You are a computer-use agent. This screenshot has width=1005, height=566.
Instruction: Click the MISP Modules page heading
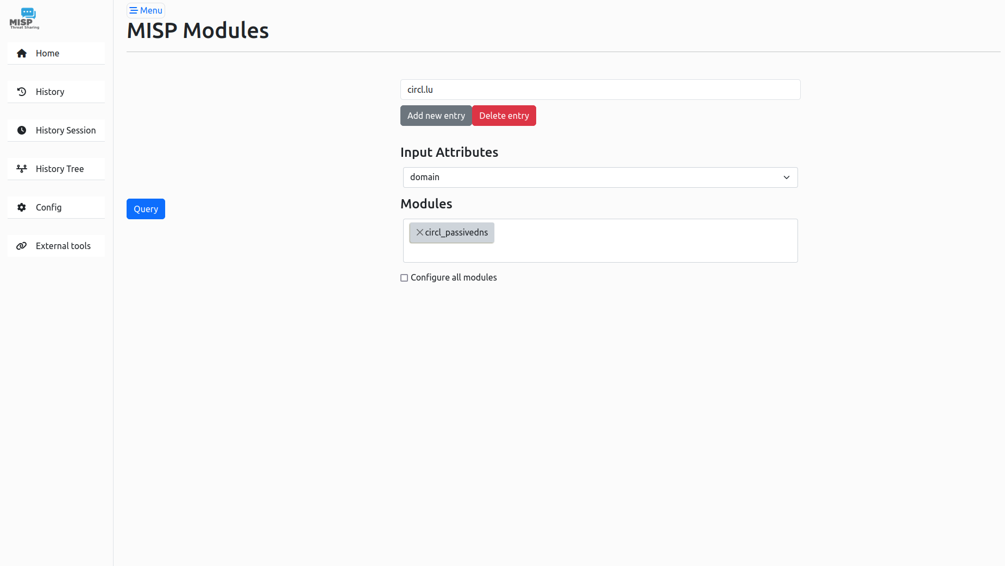(198, 30)
